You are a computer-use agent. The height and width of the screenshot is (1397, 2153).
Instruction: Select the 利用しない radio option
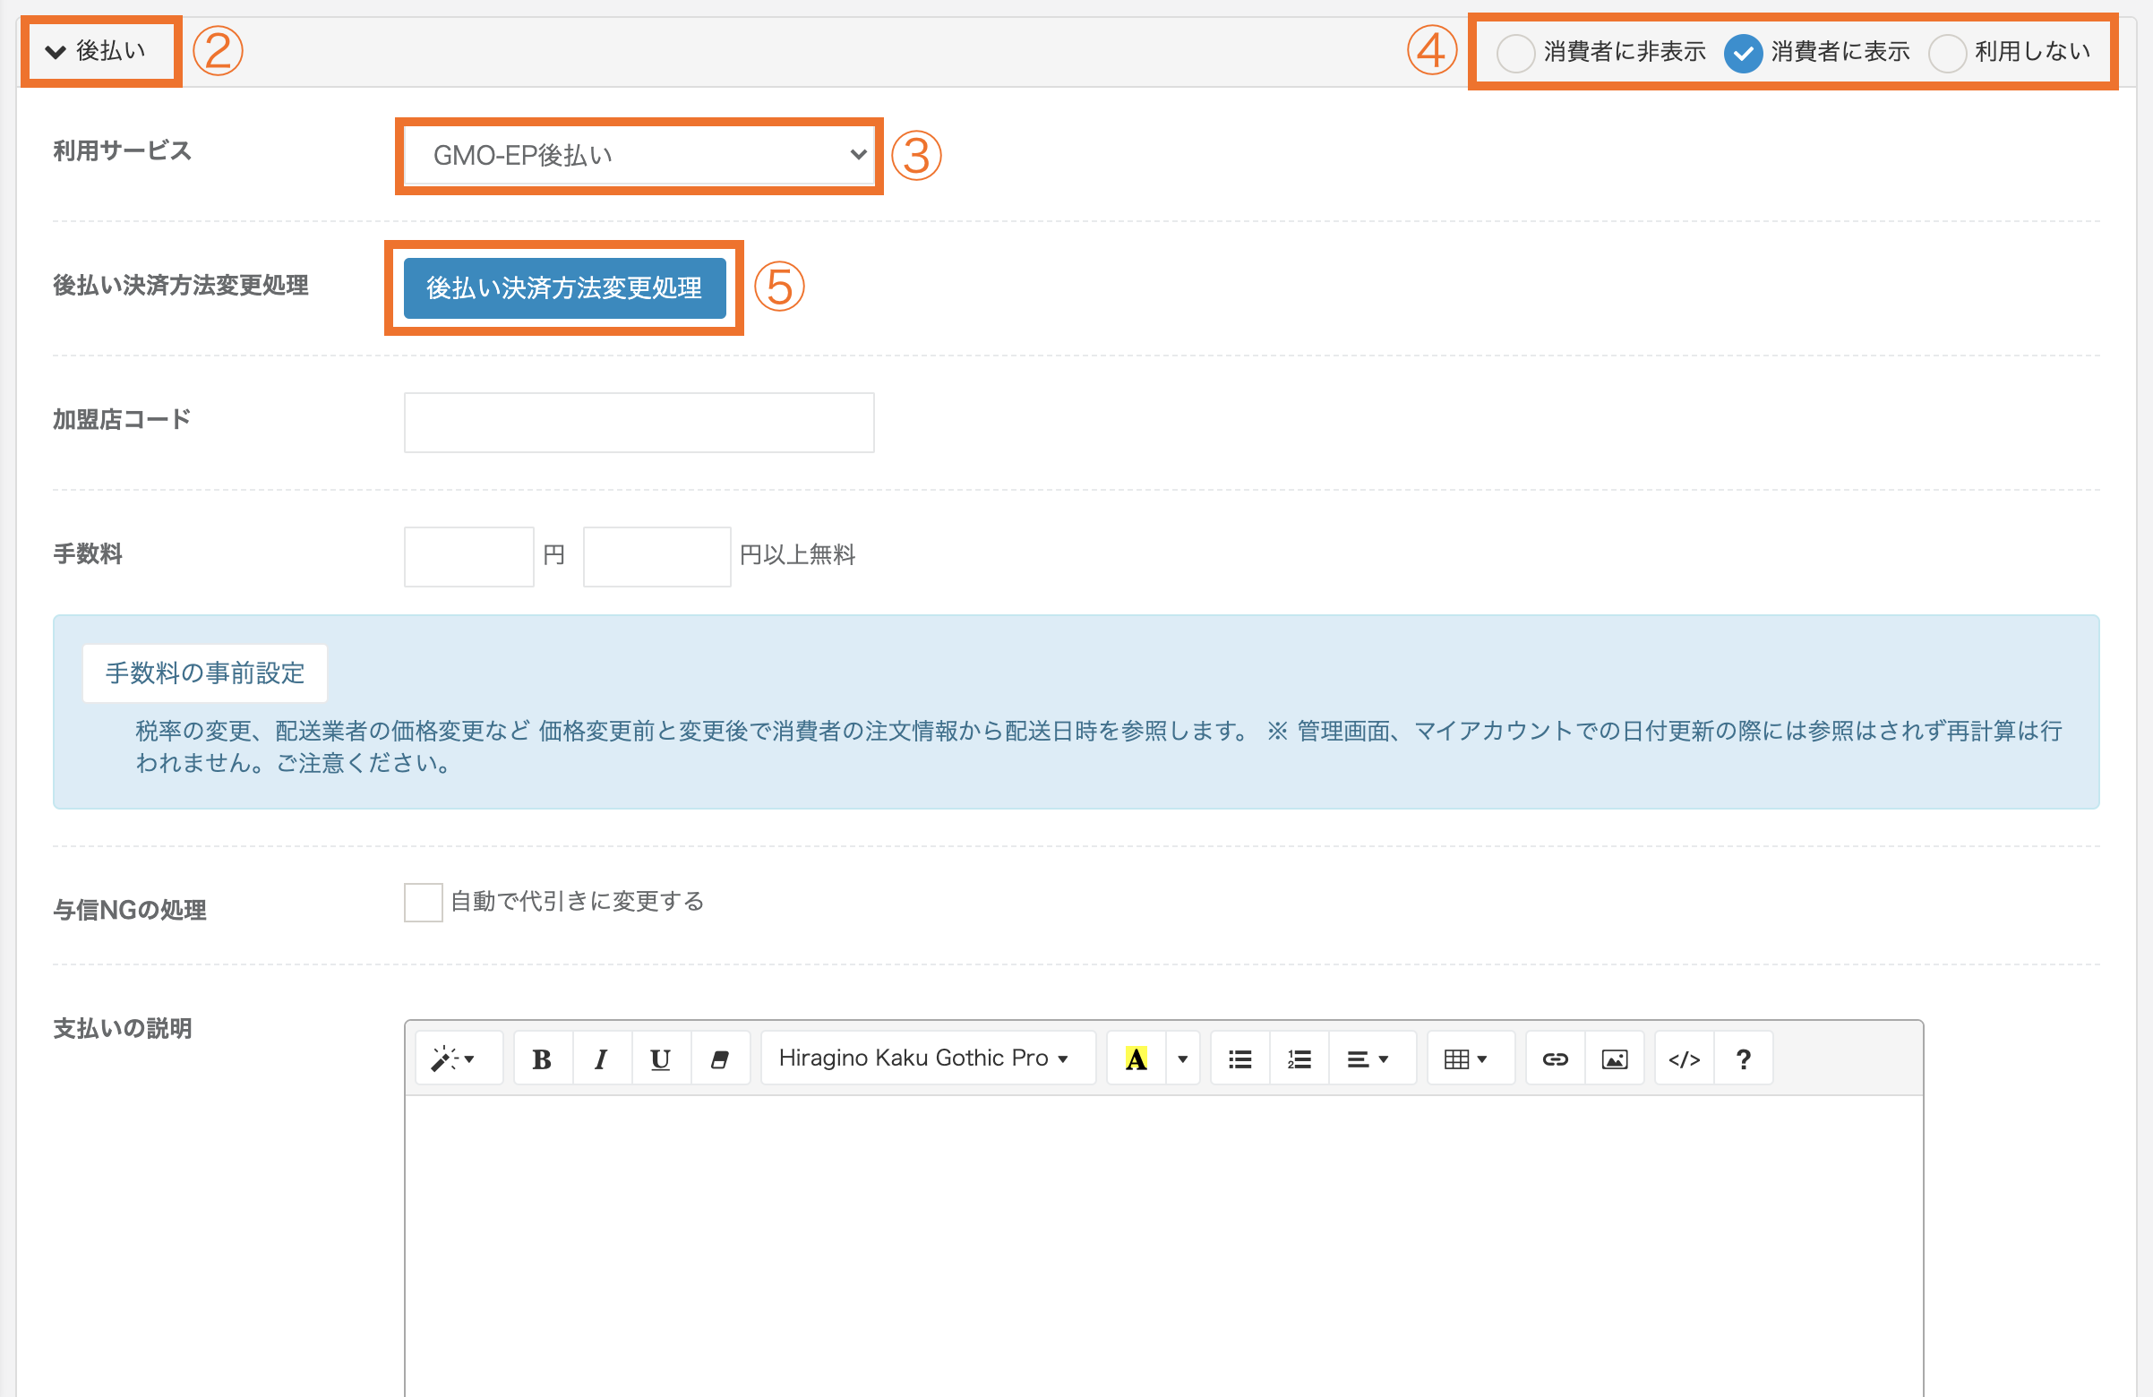(1947, 53)
